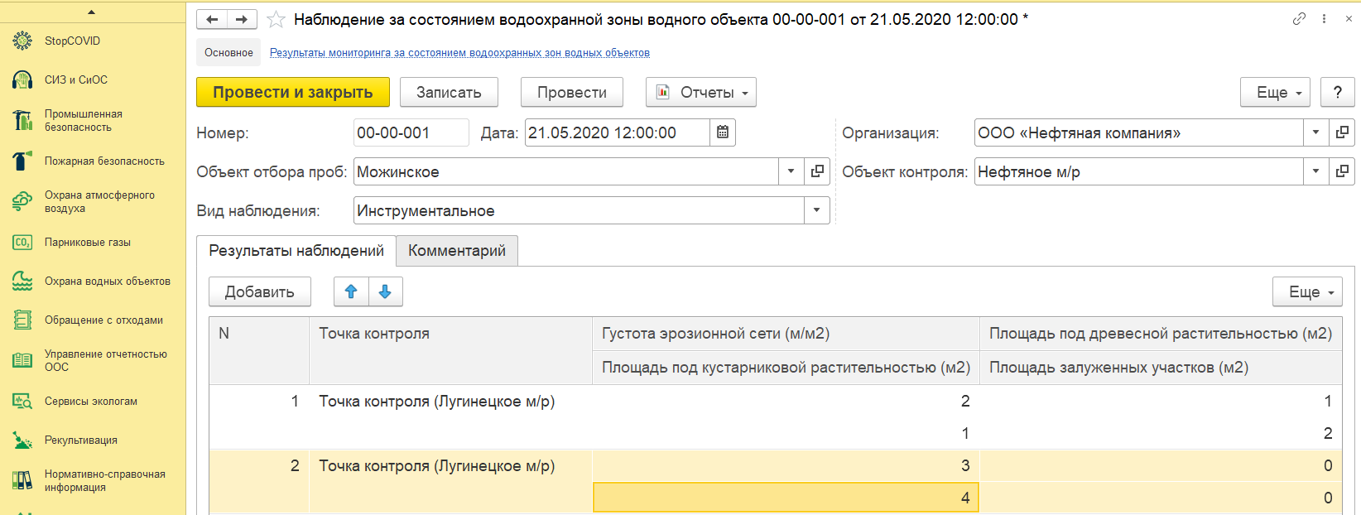Focus Организация field Нефтяная компания

(1139, 132)
